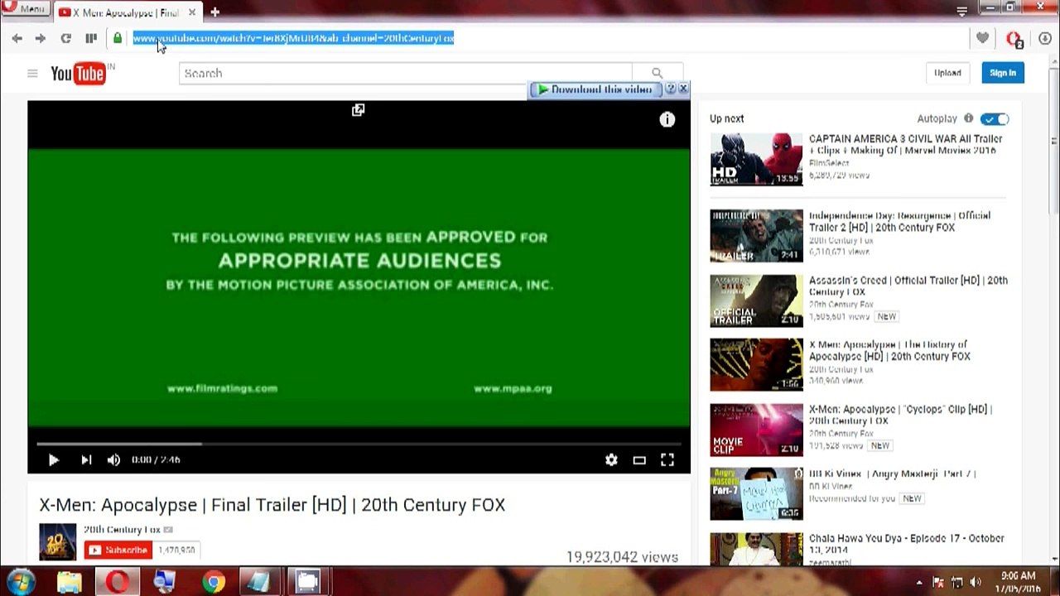Open BB Ki Vines Angry Masterji title
Viewport: 1060px width, 596px height.
(x=893, y=474)
